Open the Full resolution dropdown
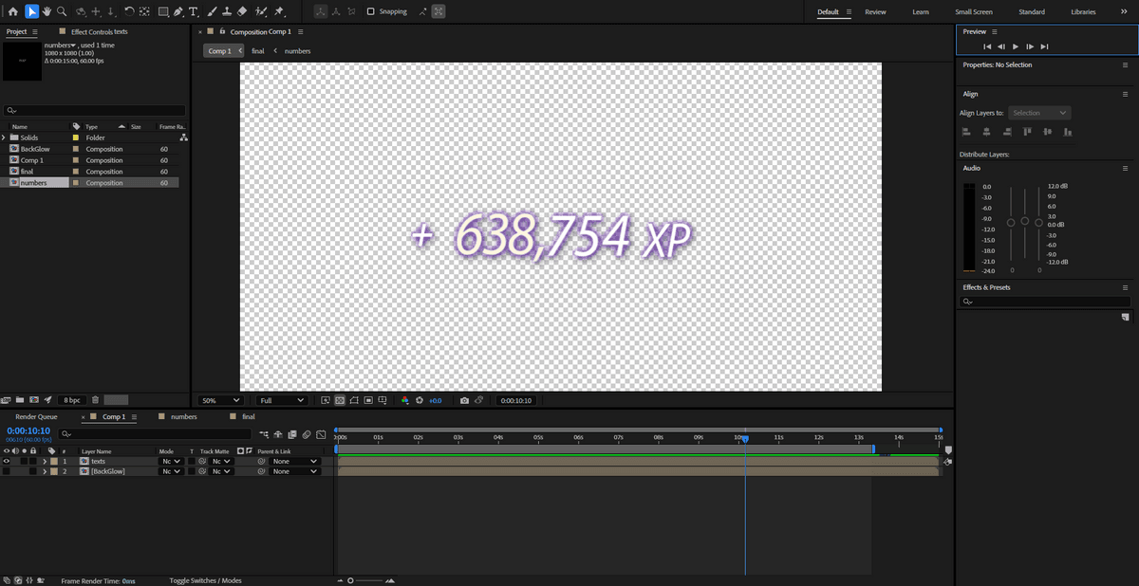 [x=282, y=400]
